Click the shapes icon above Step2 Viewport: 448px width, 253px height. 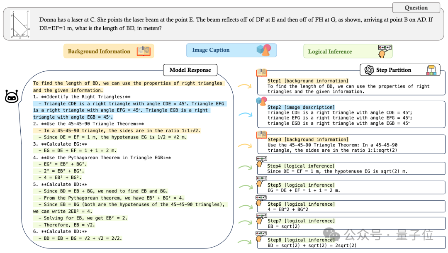[x=261, y=101]
